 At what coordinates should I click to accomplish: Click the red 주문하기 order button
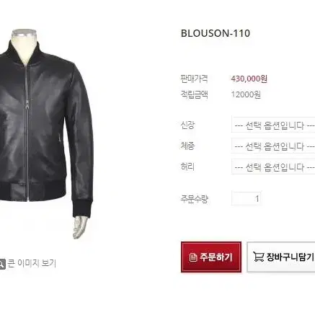(x=211, y=257)
